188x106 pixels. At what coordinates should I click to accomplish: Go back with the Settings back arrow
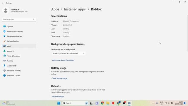click(3, 3)
